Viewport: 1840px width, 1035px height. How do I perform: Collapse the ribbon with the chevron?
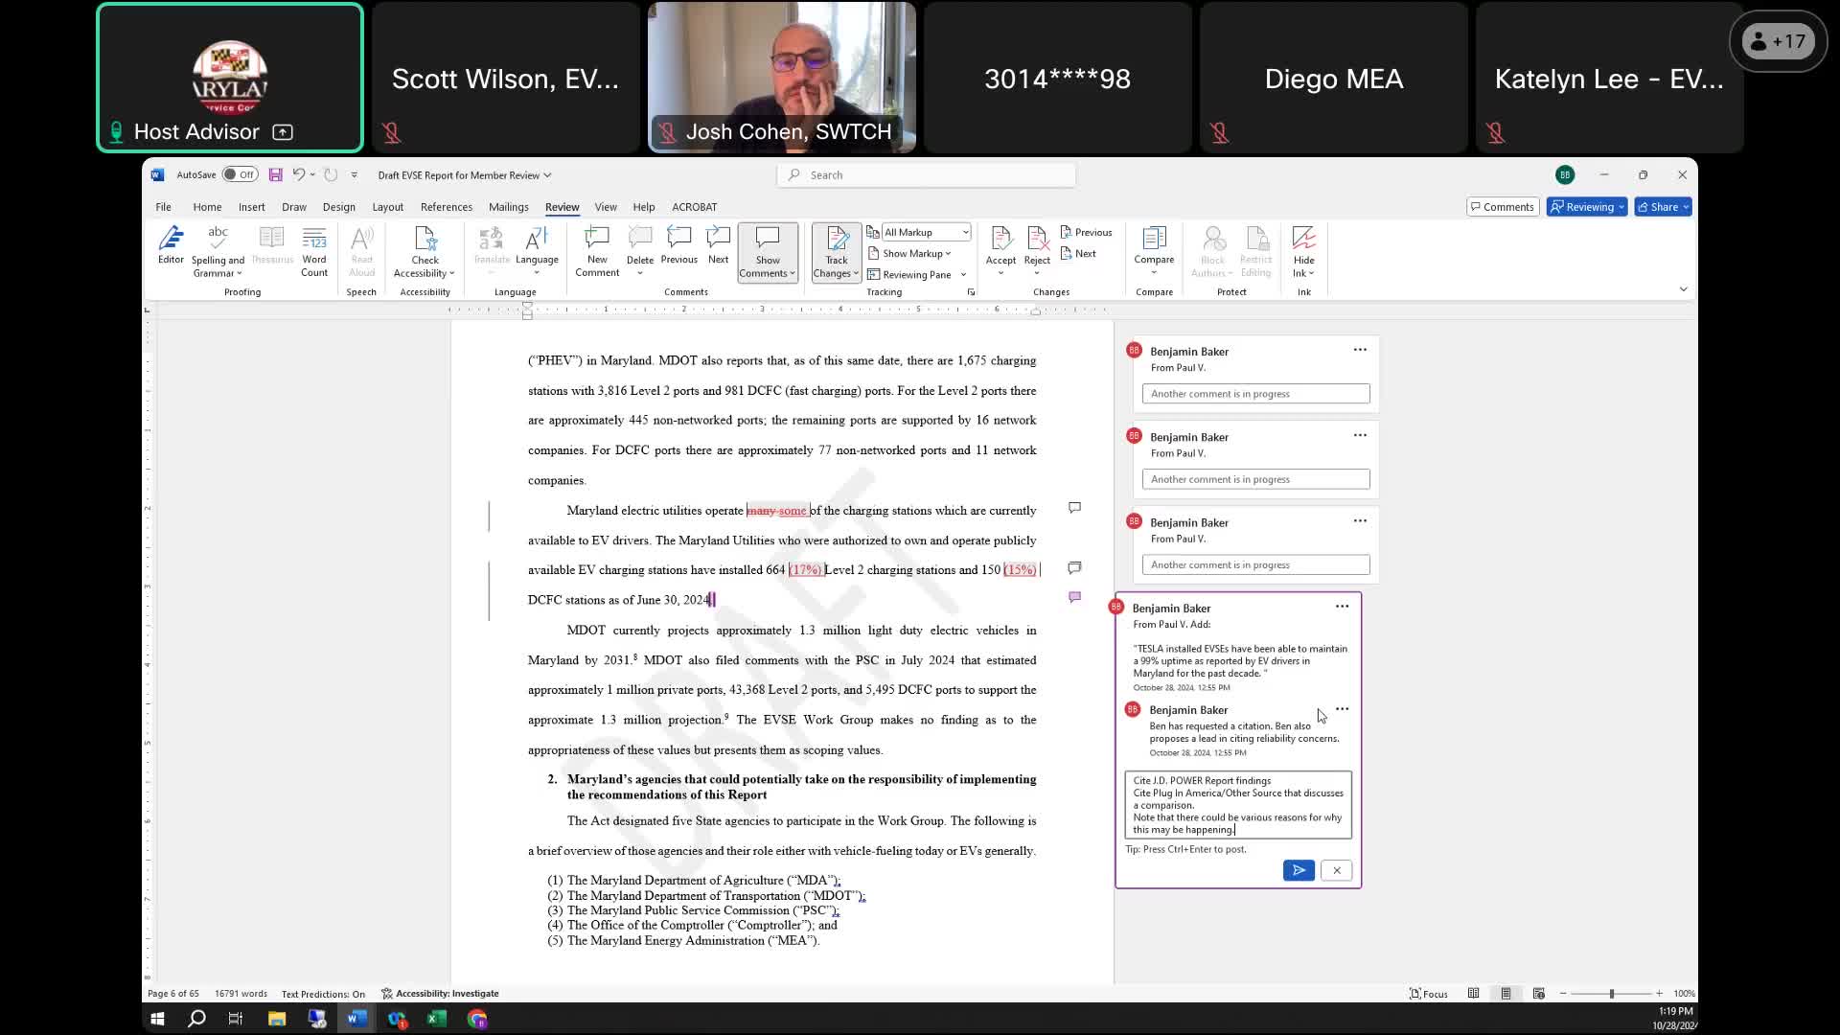pyautogui.click(x=1683, y=289)
